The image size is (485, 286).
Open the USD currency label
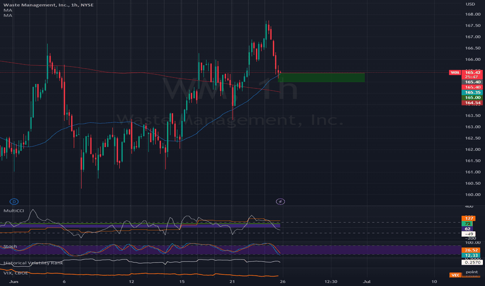point(470,4)
